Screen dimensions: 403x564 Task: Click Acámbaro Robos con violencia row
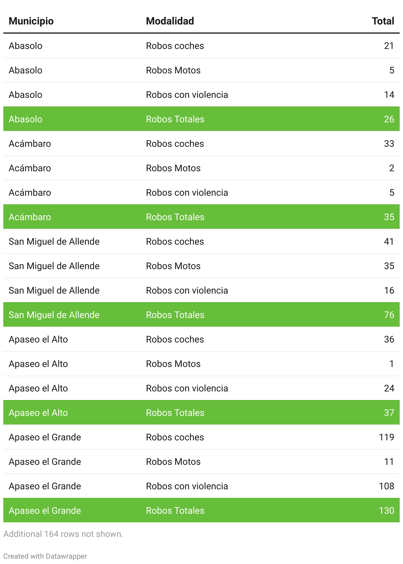point(201,192)
